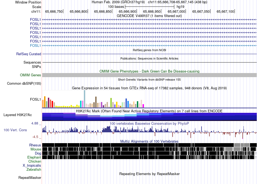
Task: Click the SNPs track label
Action: click(x=37, y=67)
